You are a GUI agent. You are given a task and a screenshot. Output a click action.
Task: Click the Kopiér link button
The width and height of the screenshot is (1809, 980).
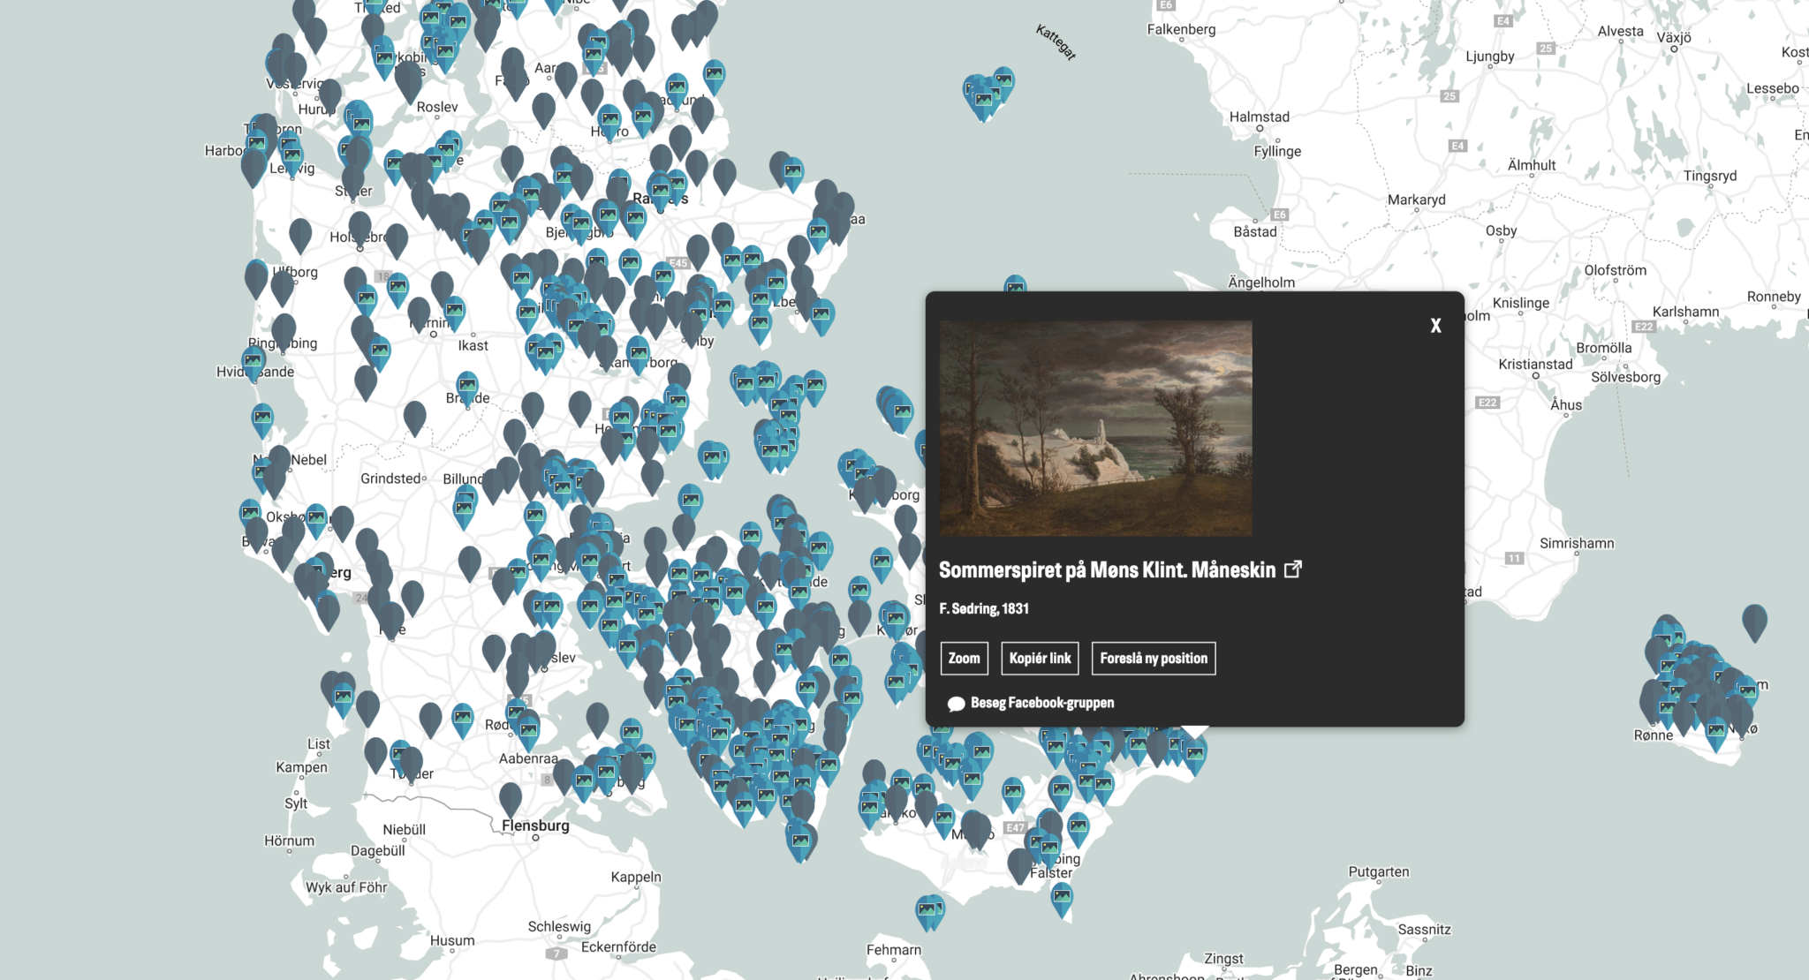coord(1040,658)
